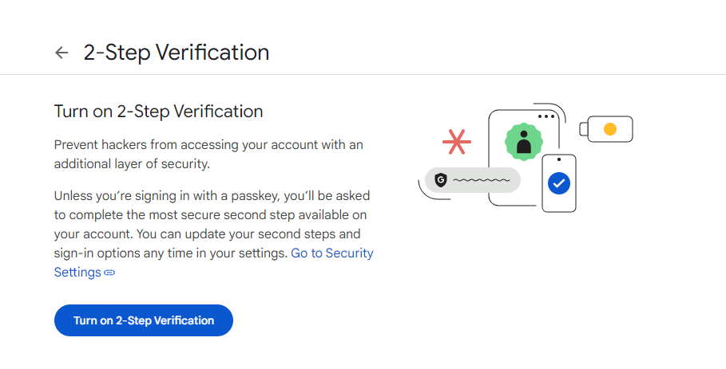Click the Google shield icon in password pill
The image size is (726, 369).
click(440, 180)
